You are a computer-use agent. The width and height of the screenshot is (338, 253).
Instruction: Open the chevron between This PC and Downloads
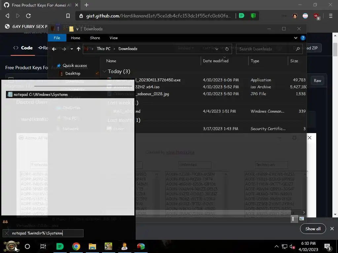click(114, 49)
